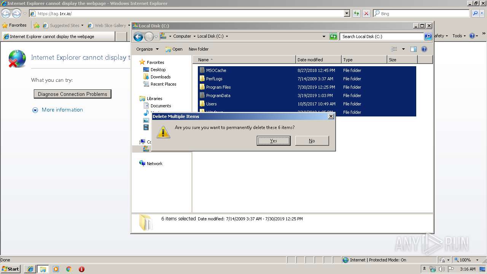This screenshot has width=487, height=274.
Task: Click Diagnose Connection Problems button
Action: 73,94
